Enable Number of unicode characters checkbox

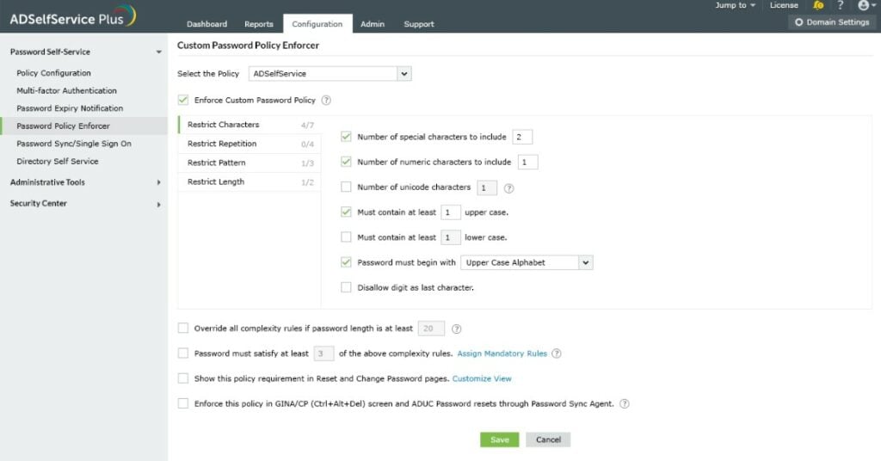coord(346,187)
